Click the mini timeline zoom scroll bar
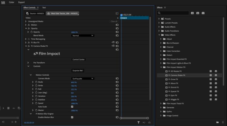The height and width of the screenshot is (126, 227). (134, 118)
